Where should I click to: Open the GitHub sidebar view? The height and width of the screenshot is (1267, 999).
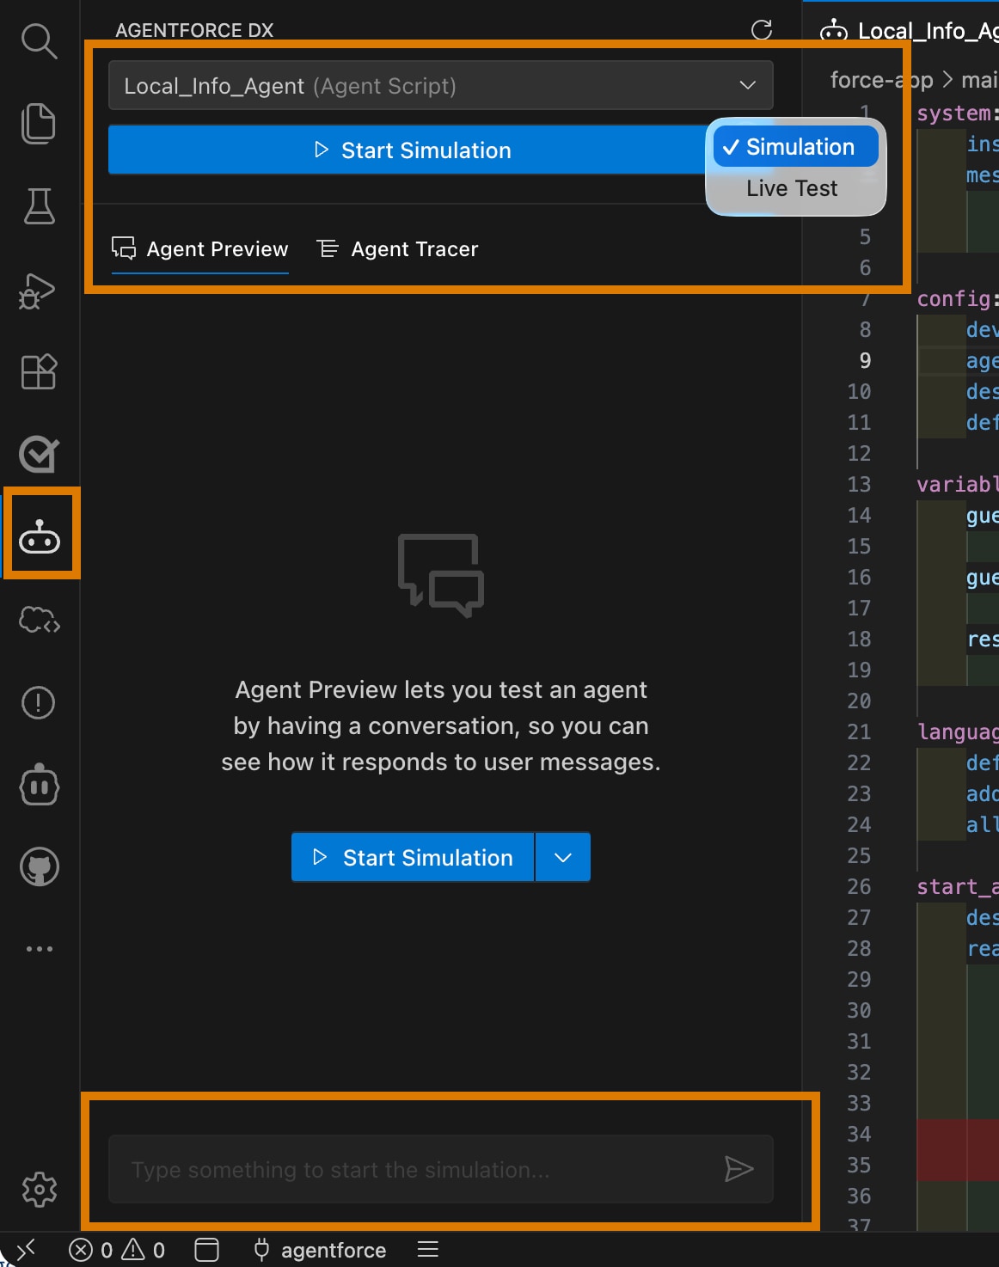(x=39, y=866)
